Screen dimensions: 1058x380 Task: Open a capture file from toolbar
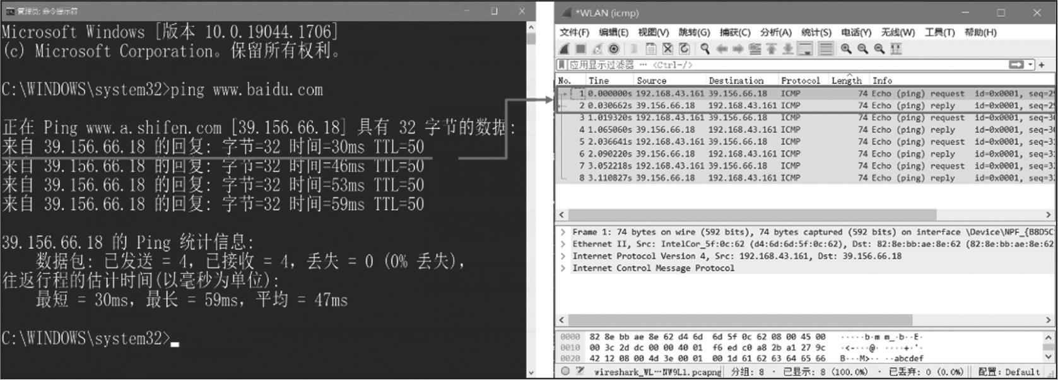pyautogui.click(x=634, y=49)
